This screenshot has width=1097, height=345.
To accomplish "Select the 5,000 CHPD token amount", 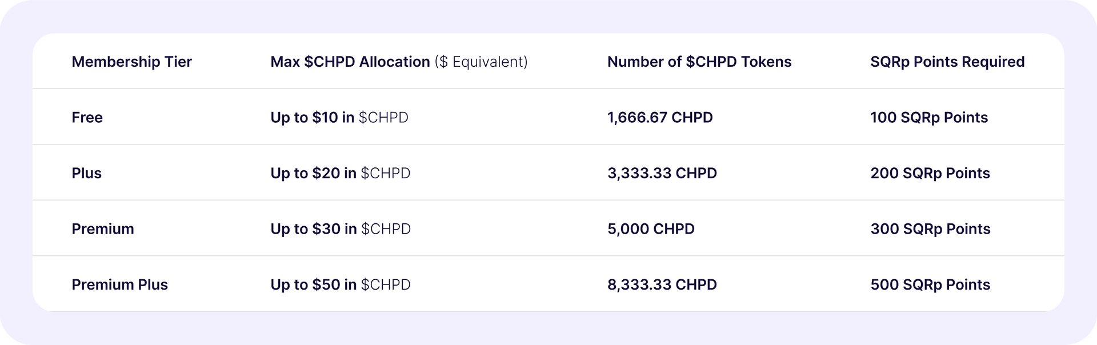I will pyautogui.click(x=651, y=229).
